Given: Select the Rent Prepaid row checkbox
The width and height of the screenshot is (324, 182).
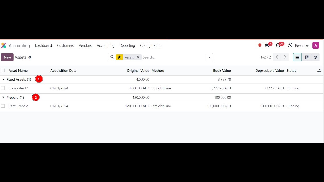Looking at the screenshot, I should point(3,106).
